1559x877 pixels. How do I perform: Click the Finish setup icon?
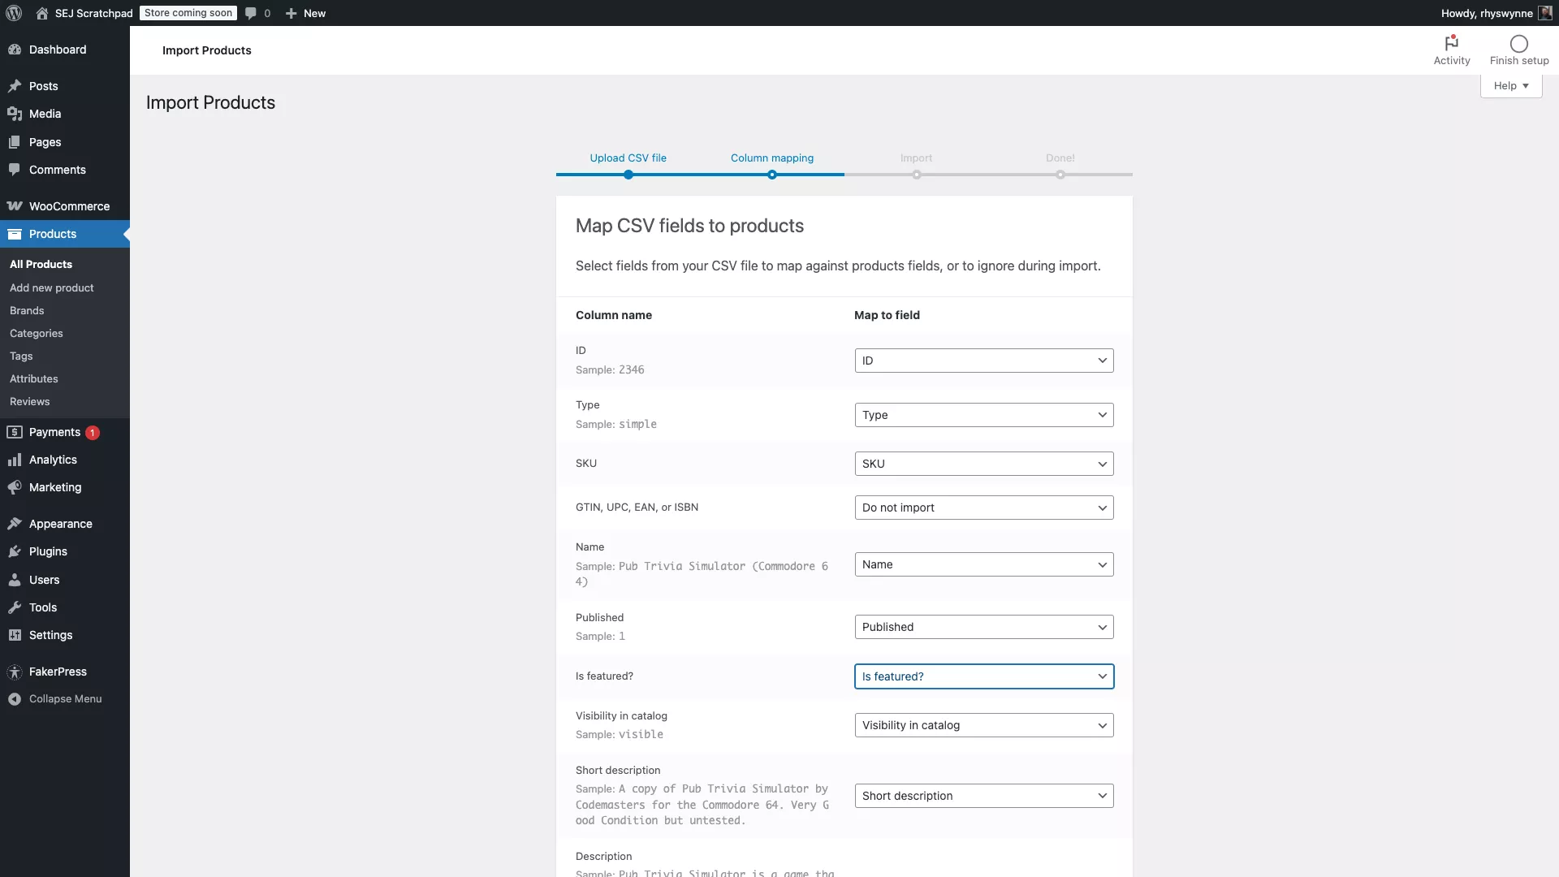point(1518,43)
